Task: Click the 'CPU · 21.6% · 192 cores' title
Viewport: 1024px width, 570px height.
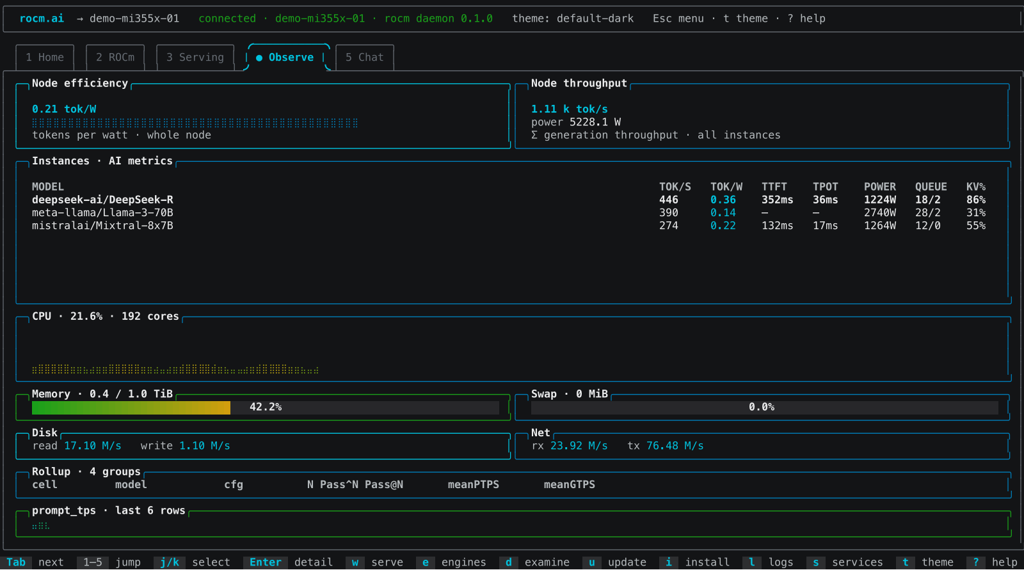Action: pos(106,317)
